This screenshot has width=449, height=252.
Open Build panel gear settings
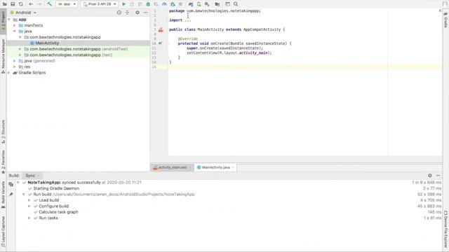point(430,176)
